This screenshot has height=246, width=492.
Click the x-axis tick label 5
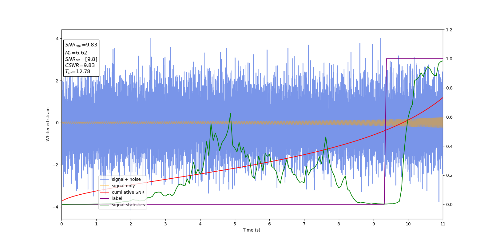click(x=235, y=224)
